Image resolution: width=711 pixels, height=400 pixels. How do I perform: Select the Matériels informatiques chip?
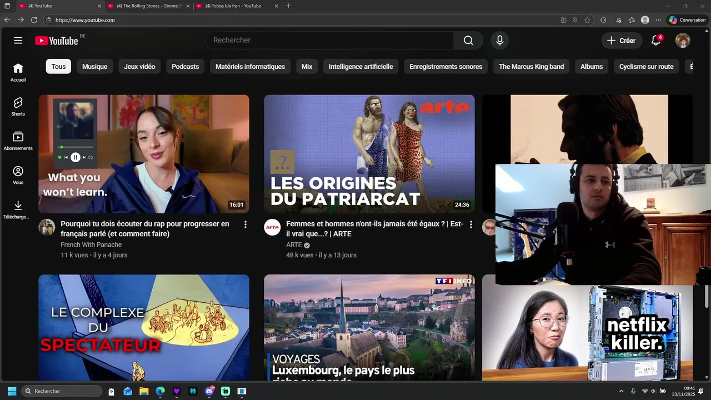point(250,67)
